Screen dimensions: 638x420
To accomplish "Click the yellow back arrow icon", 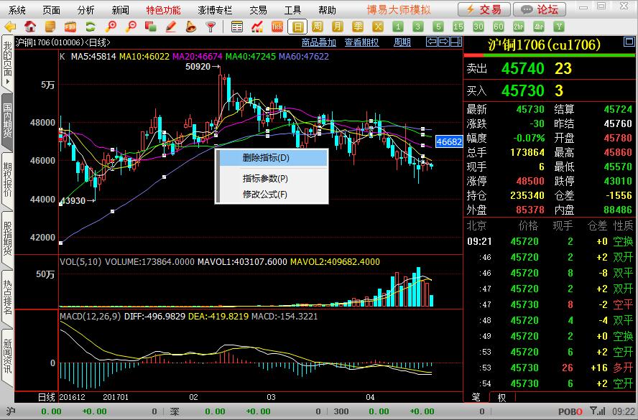I will pyautogui.click(x=10, y=27).
